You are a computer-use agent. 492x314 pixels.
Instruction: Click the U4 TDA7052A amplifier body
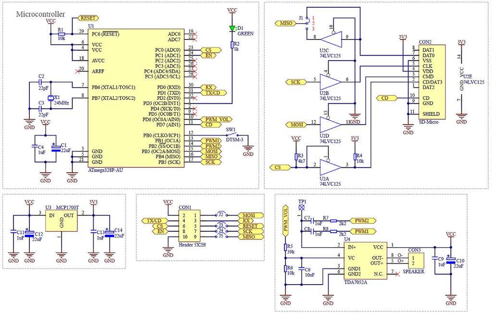pyautogui.click(x=366, y=261)
